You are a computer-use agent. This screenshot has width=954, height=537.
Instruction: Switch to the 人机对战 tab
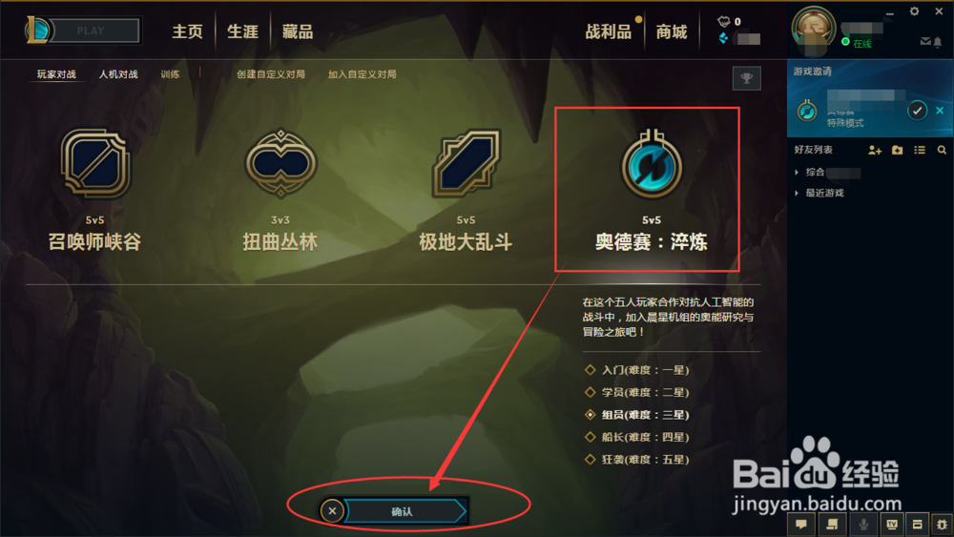[x=118, y=74]
